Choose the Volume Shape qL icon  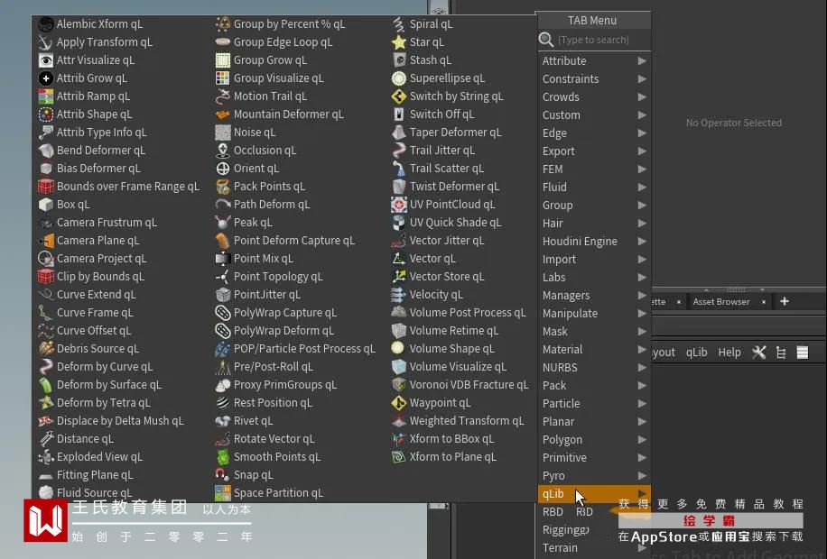[x=399, y=348]
